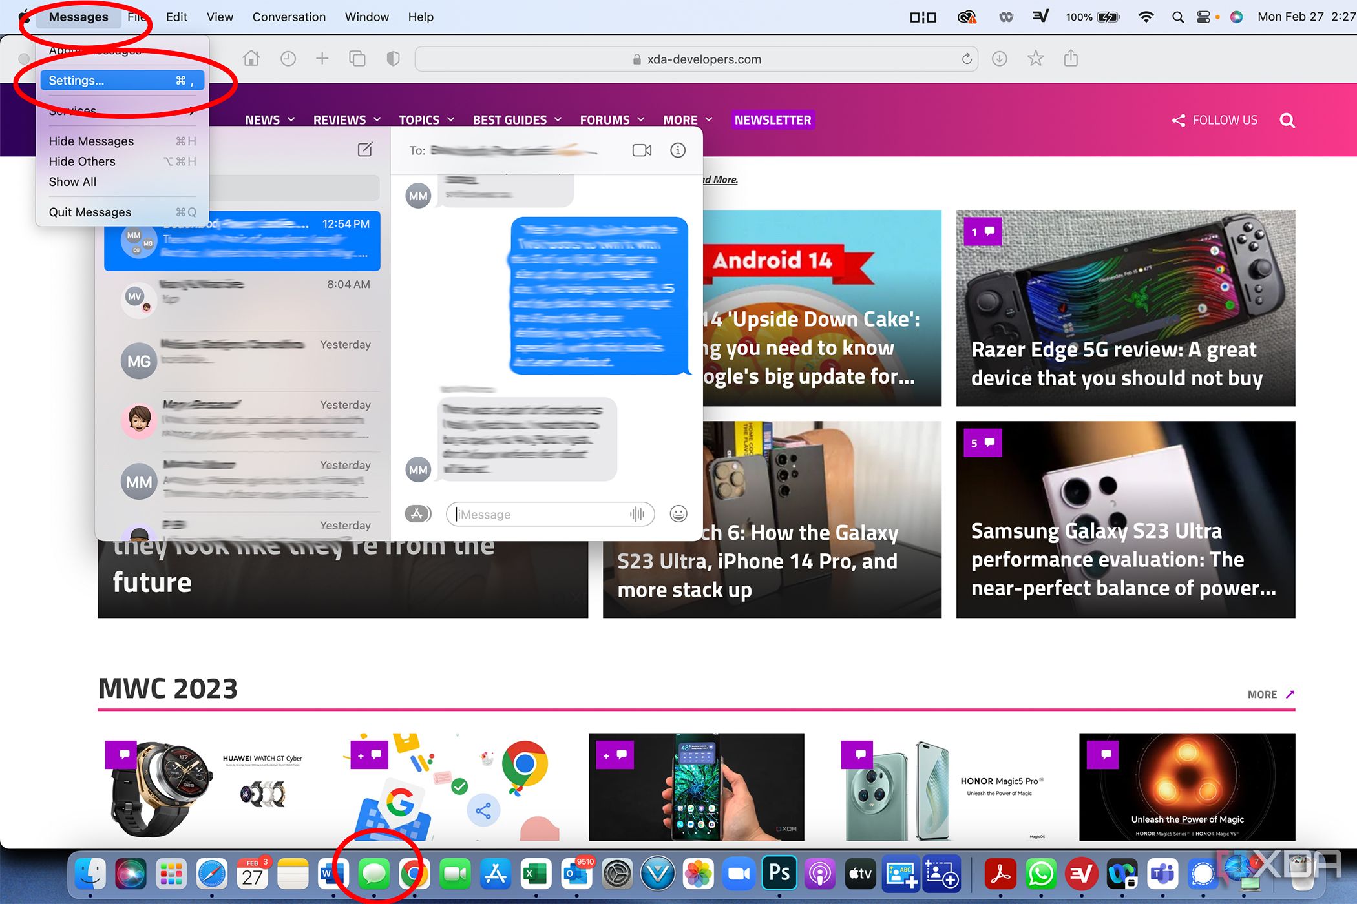Open conversation details info icon
Viewport: 1357px width, 904px height.
click(x=678, y=150)
